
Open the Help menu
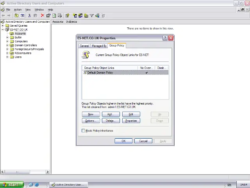click(x=50, y=9)
